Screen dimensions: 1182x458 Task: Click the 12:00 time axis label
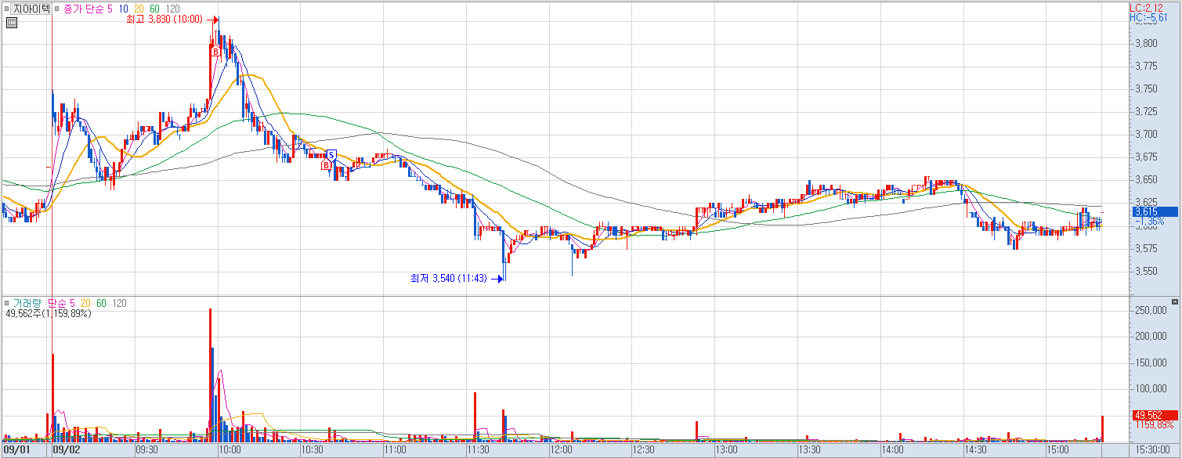click(561, 450)
